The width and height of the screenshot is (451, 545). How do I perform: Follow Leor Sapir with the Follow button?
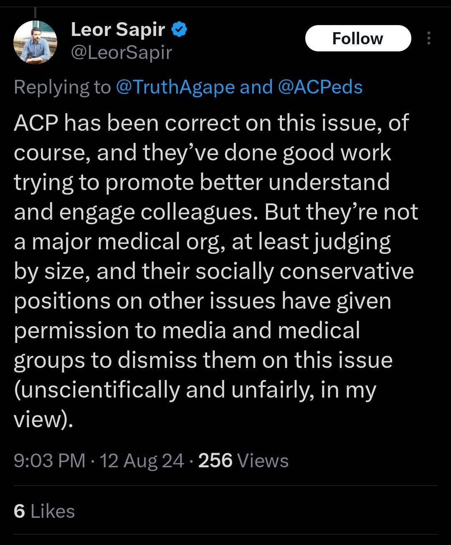pos(358,38)
